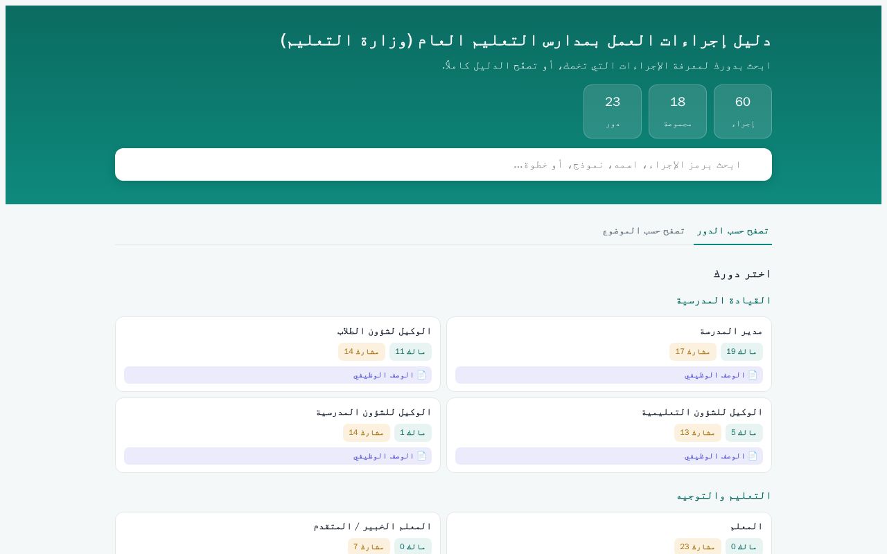887x554 pixels.
Task: Click مشارك 17 badge for مدير المدرسة
Action: [693, 352]
